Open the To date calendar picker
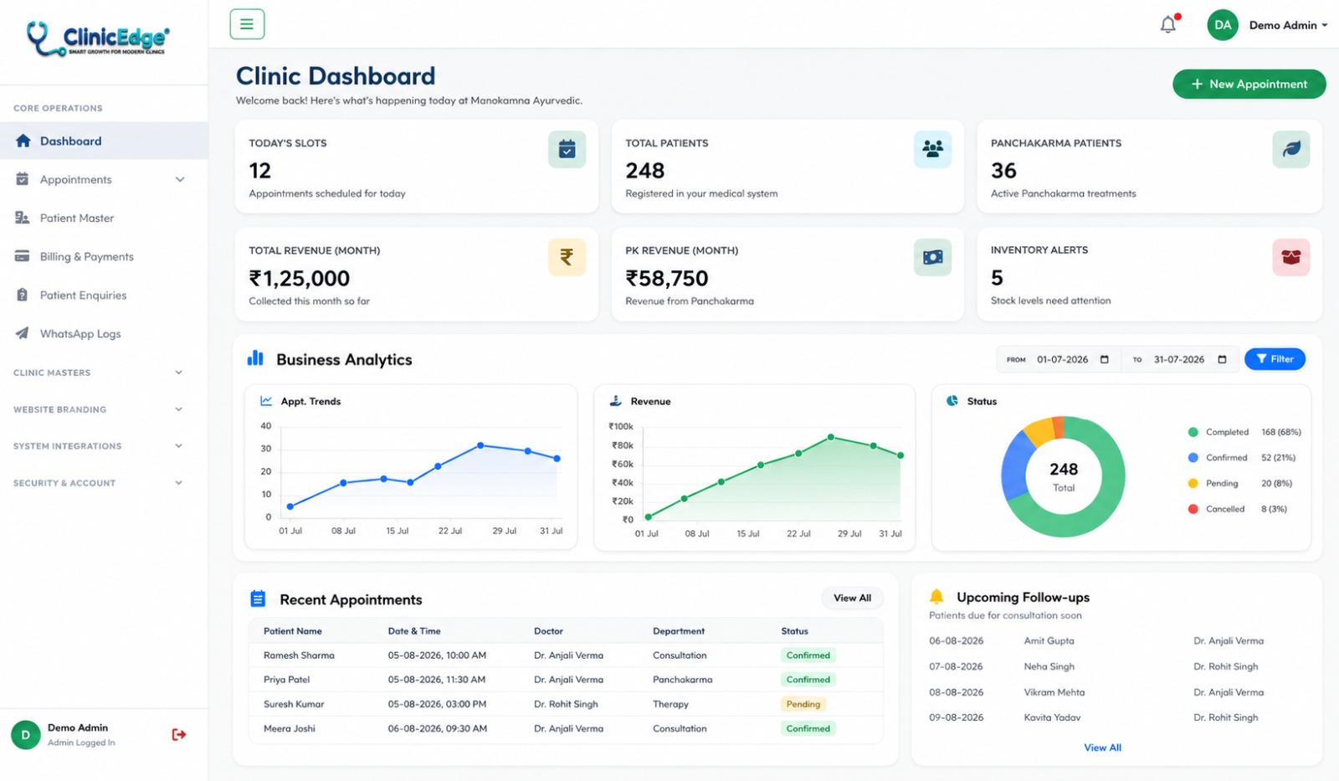 point(1222,359)
